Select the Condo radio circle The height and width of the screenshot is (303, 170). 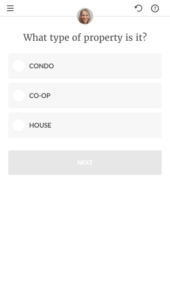tap(19, 66)
